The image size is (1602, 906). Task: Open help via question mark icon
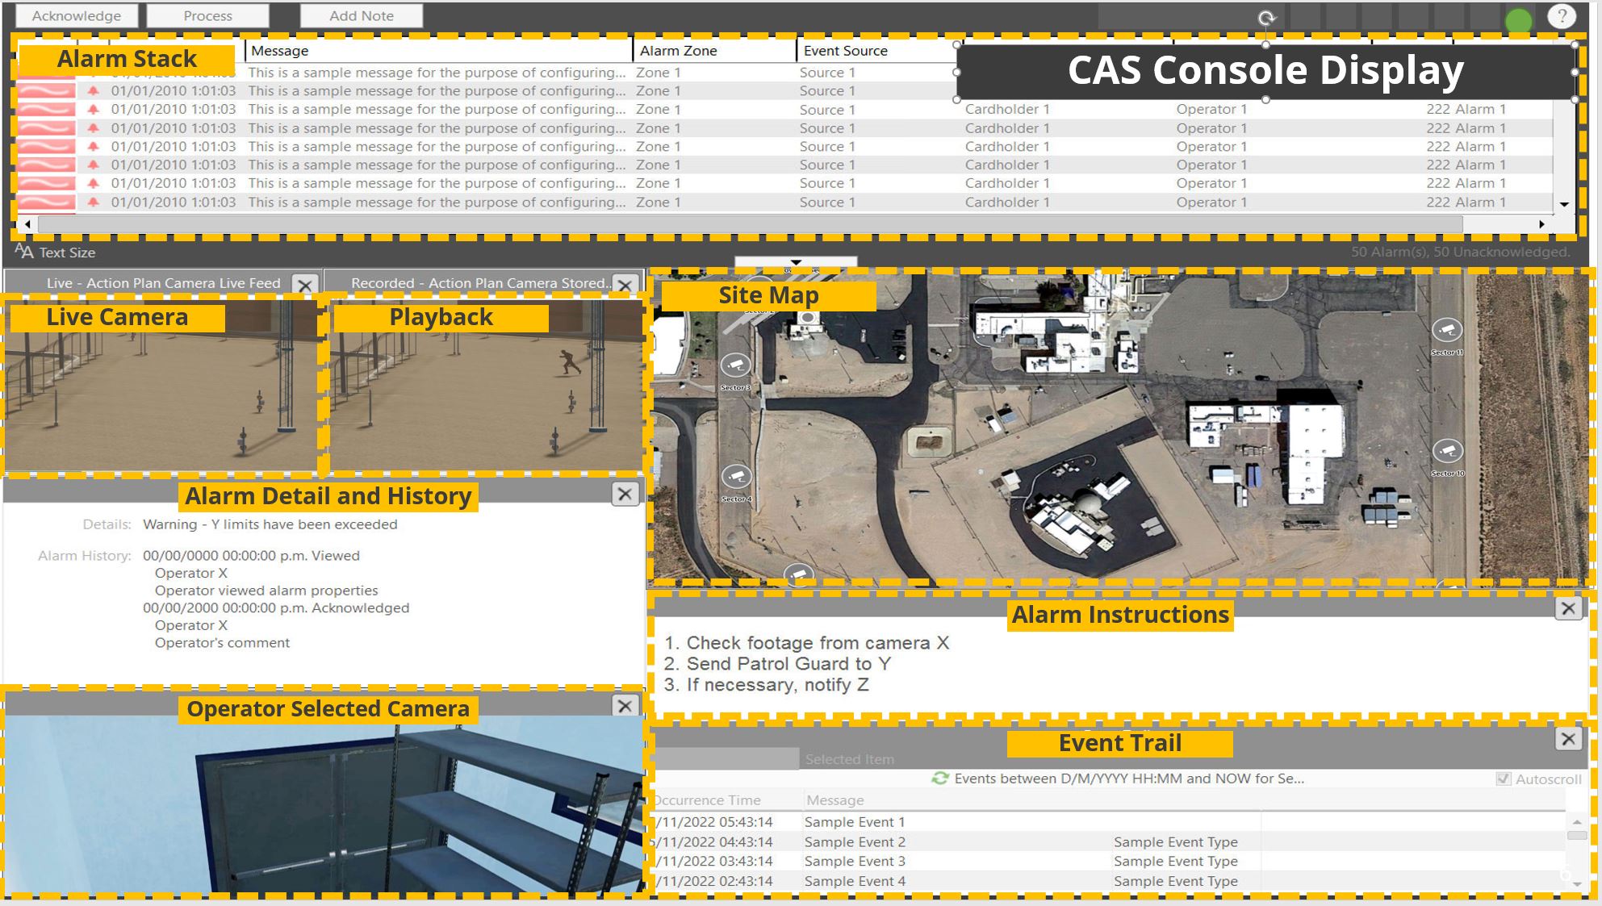coord(1562,16)
